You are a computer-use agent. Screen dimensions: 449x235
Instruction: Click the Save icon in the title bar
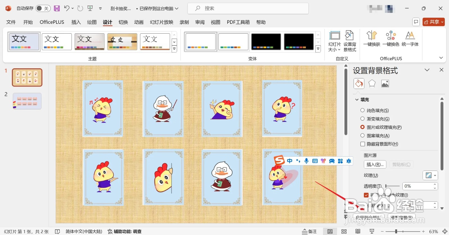pyautogui.click(x=57, y=8)
